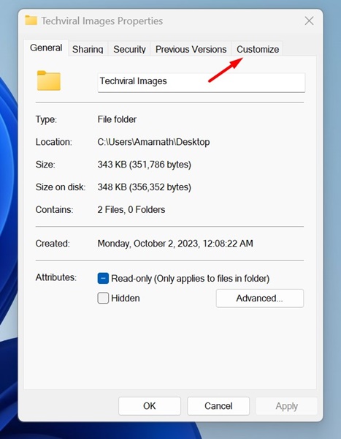Open the Customize tab
341x439 pixels.
(x=258, y=49)
